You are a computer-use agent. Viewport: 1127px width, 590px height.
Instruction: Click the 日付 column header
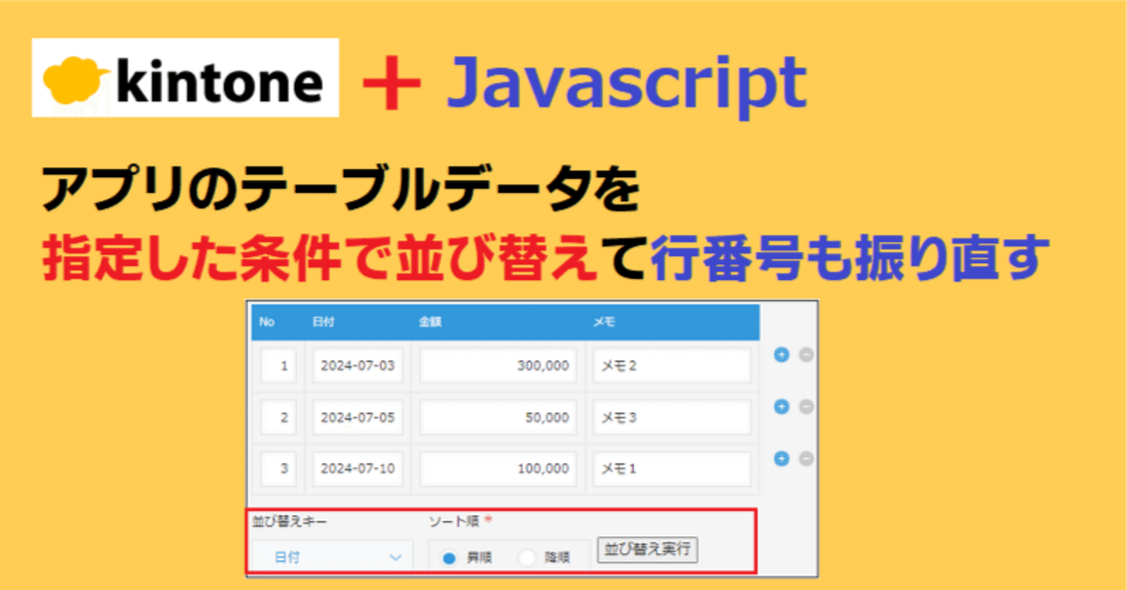[x=323, y=322]
